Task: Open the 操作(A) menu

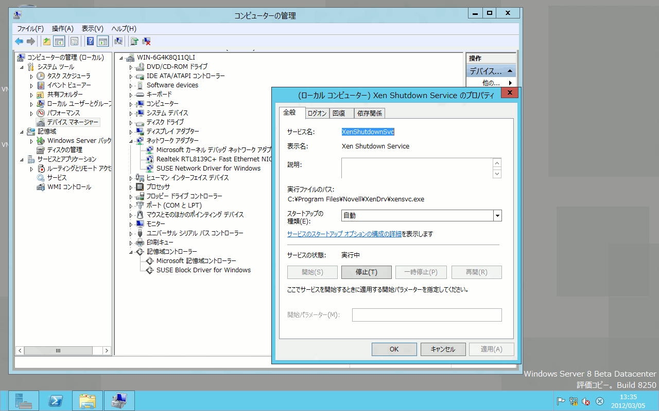Action: coord(63,29)
